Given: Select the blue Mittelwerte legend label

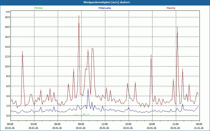Looking at the screenshot, I should (104, 8).
